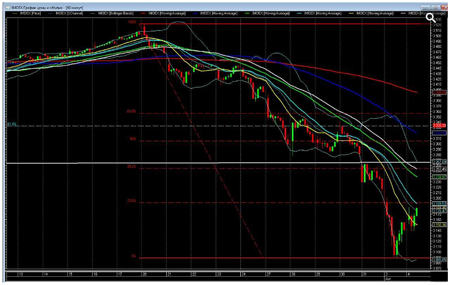Select the blue Moving Average legend entry
Viewport: 454px width, 285px height.
tap(215, 13)
